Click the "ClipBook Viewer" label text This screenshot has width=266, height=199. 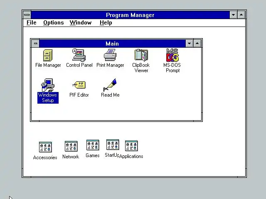(141, 68)
